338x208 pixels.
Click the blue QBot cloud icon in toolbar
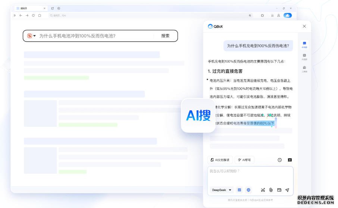click(287, 15)
